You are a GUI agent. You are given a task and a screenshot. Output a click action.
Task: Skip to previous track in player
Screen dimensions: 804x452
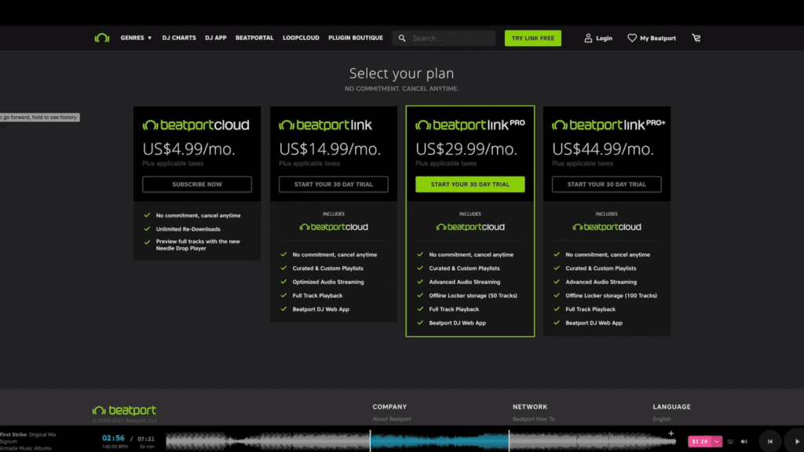tap(769, 441)
